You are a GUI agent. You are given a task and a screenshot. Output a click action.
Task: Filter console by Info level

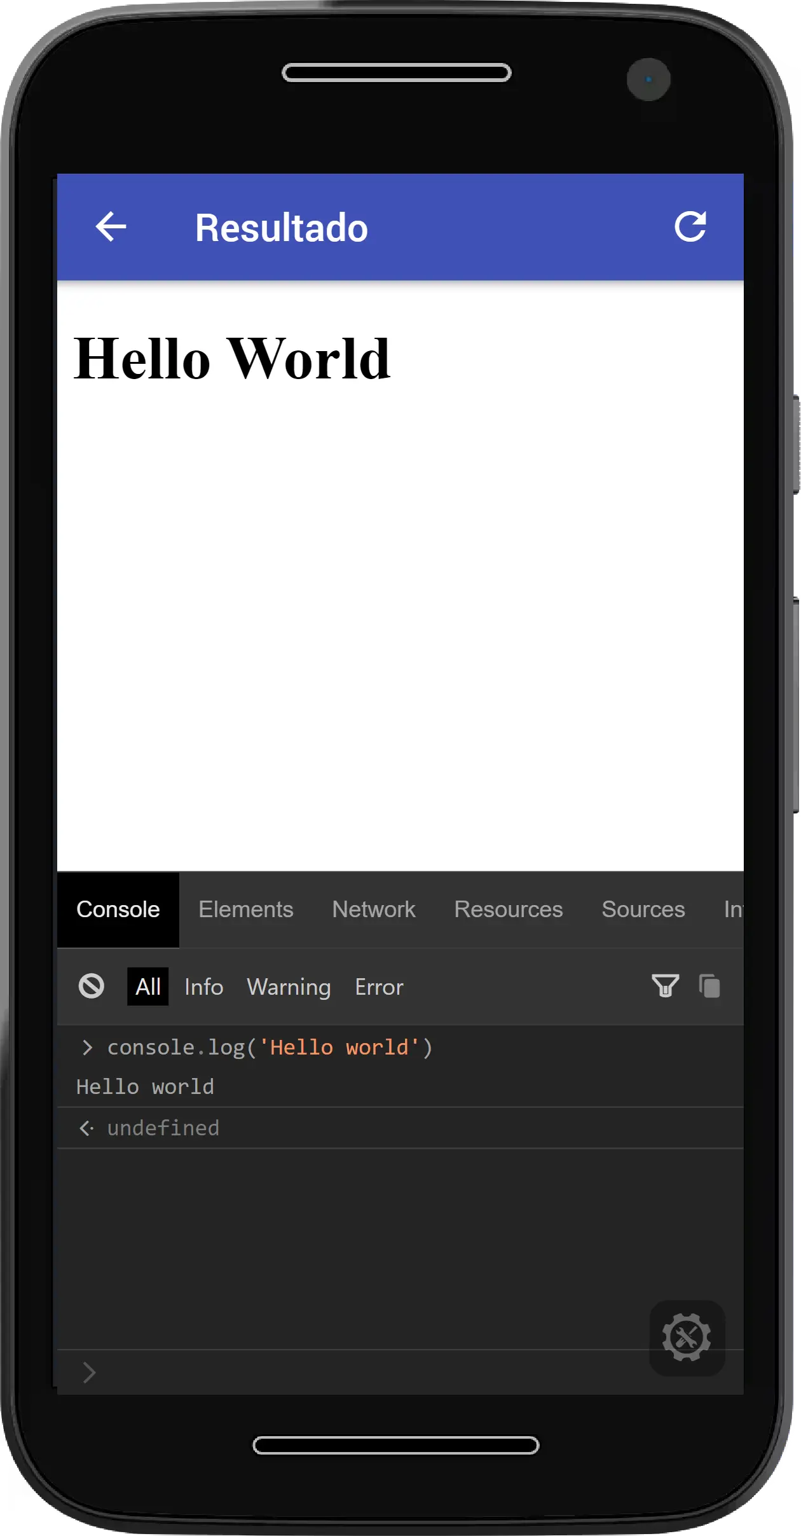click(203, 987)
